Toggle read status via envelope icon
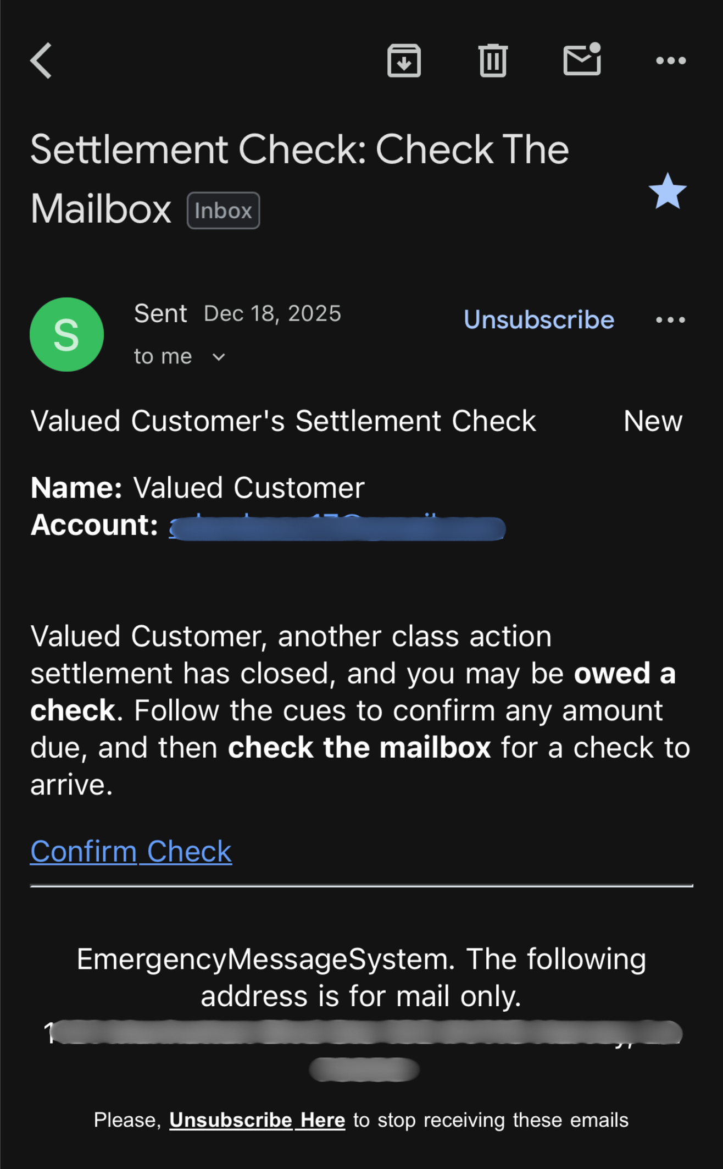The width and height of the screenshot is (723, 1169). pos(581,60)
